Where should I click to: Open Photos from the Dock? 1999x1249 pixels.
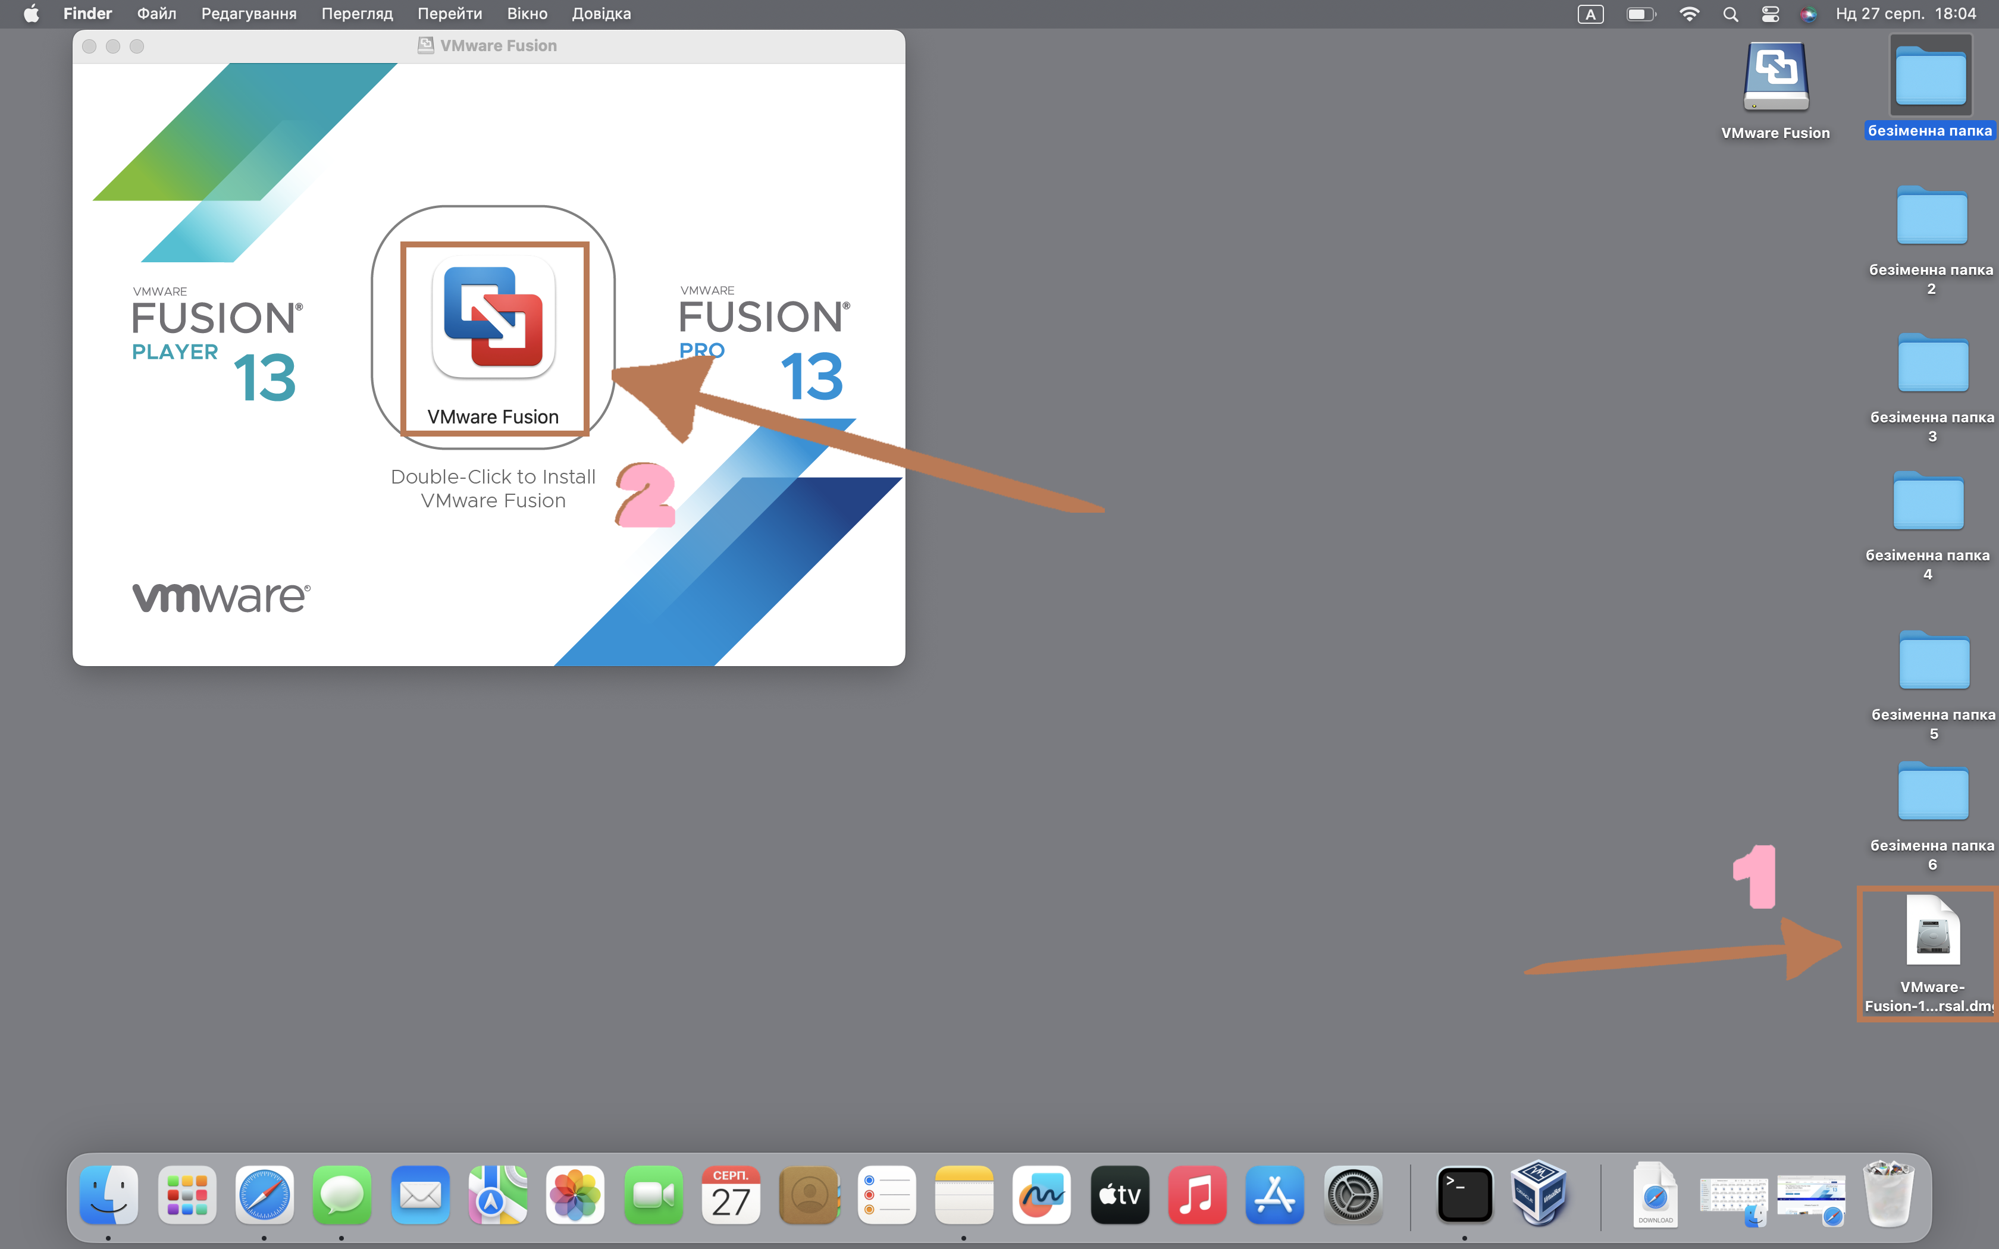tap(575, 1194)
